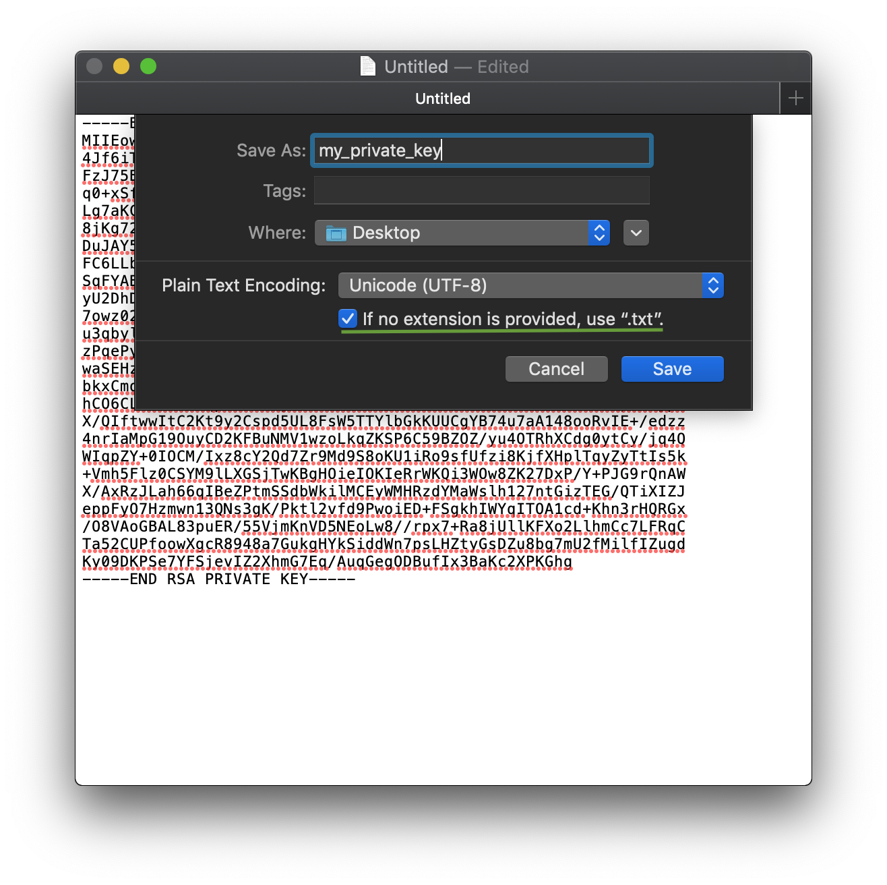Click the Save button
Viewport: 887px width, 885px height.
673,369
